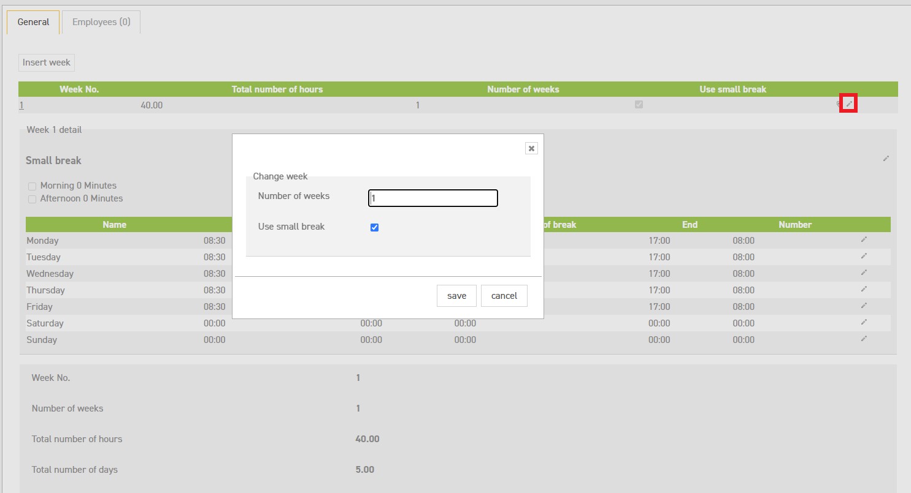Screen dimensions: 911x493
Task: Close the Change week dialog
Action: coord(531,148)
